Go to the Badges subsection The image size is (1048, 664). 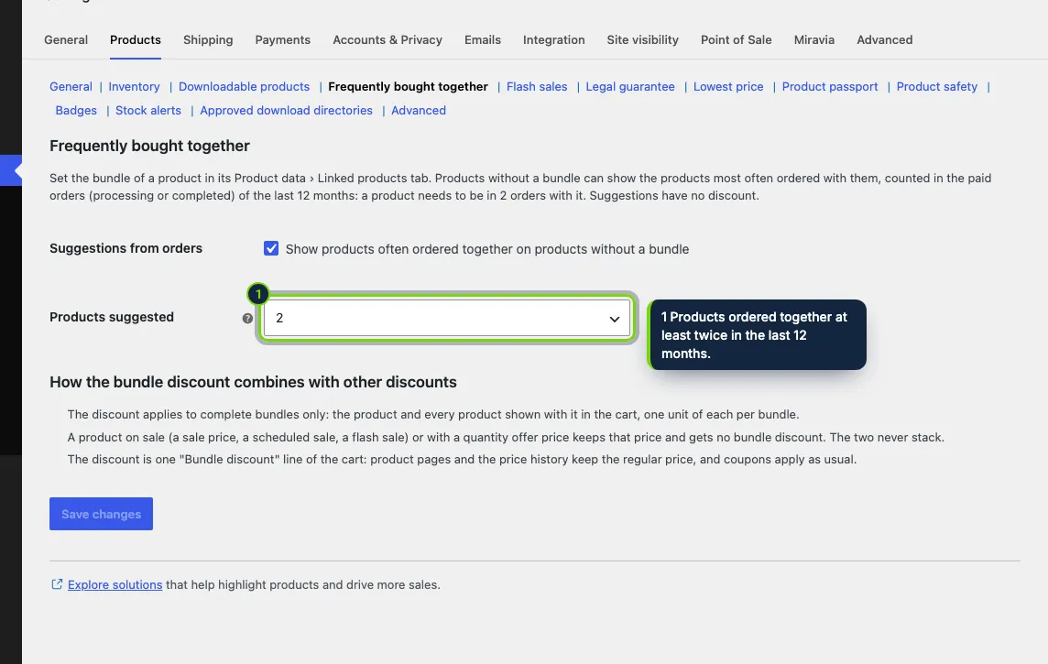[x=76, y=111]
